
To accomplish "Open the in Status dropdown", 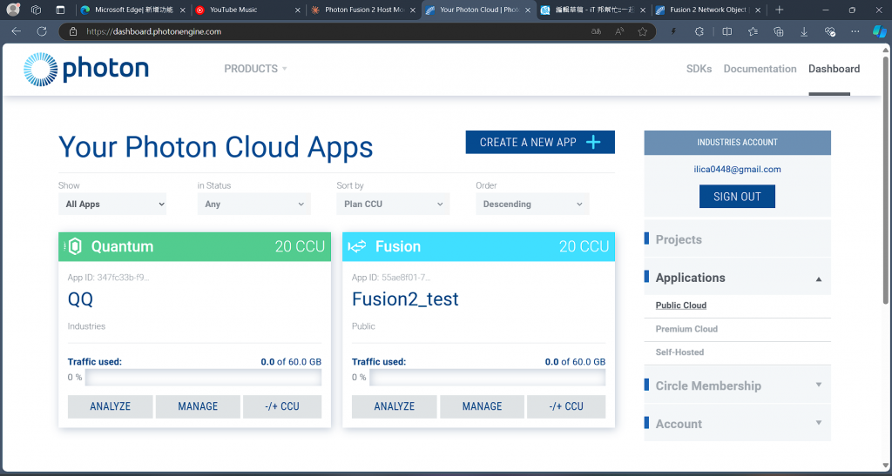I will (254, 204).
